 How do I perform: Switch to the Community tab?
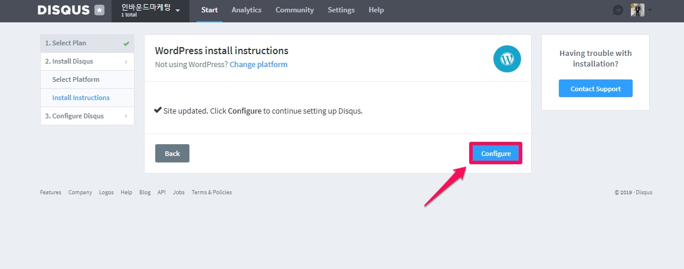[294, 10]
